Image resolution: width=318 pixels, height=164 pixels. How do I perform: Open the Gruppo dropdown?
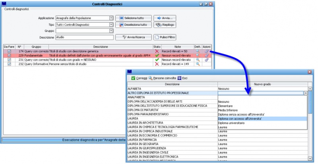tap(111, 31)
